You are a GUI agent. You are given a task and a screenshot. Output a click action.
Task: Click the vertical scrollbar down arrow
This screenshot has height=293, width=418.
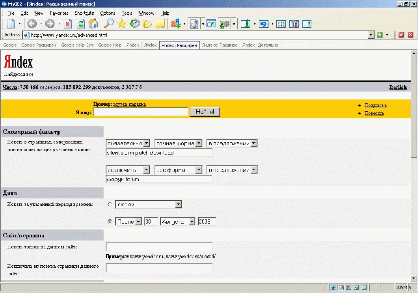[x=414, y=278]
